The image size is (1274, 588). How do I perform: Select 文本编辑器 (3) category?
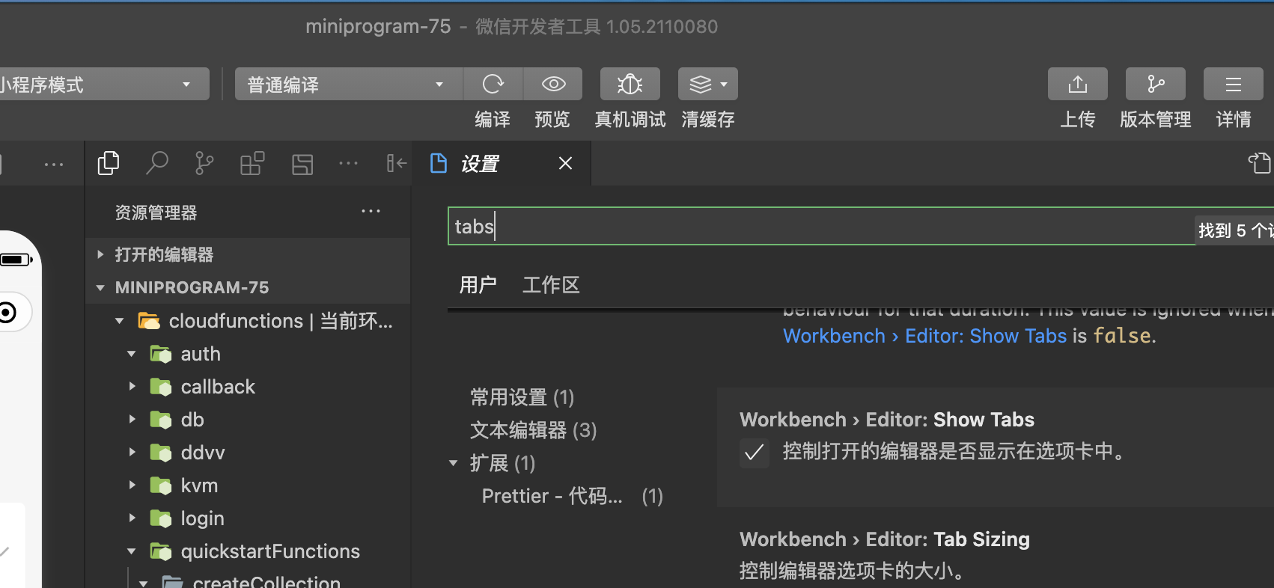(x=533, y=430)
